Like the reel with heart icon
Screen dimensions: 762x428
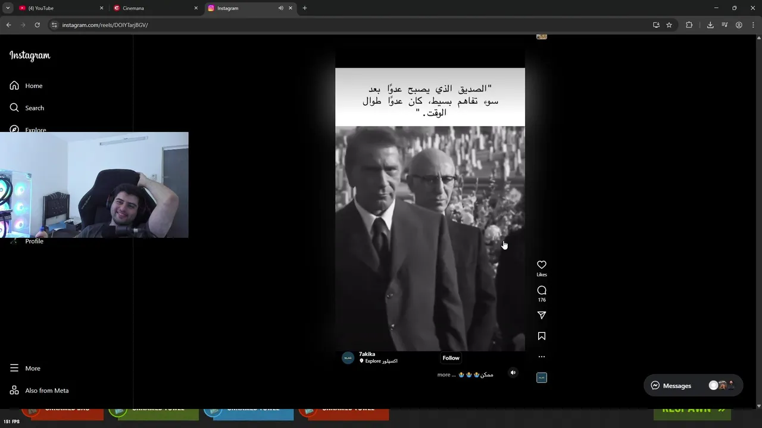(x=542, y=265)
